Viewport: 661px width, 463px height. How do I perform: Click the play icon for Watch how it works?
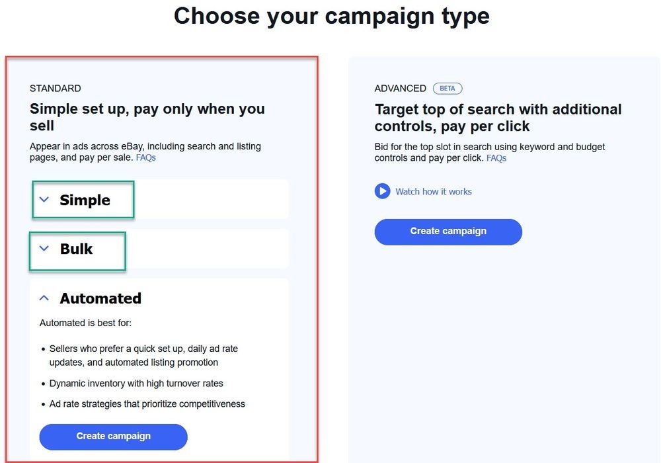pyautogui.click(x=382, y=192)
